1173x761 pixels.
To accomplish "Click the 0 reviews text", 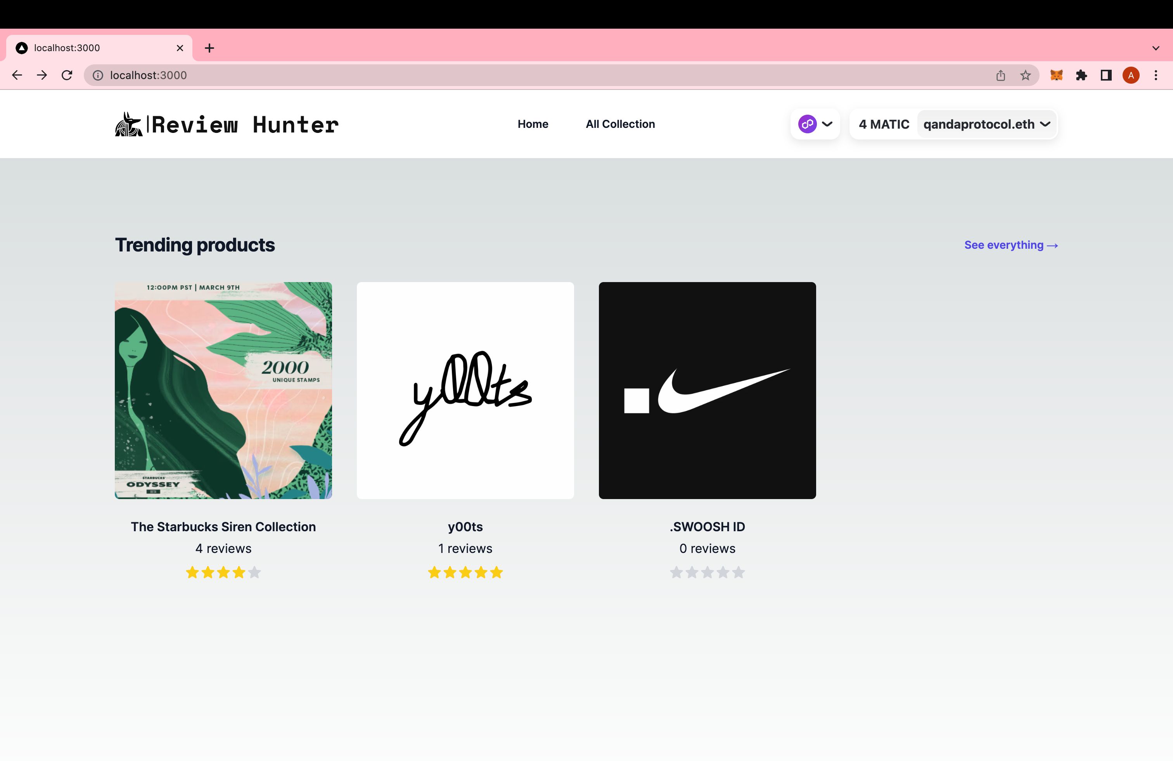I will 707,548.
